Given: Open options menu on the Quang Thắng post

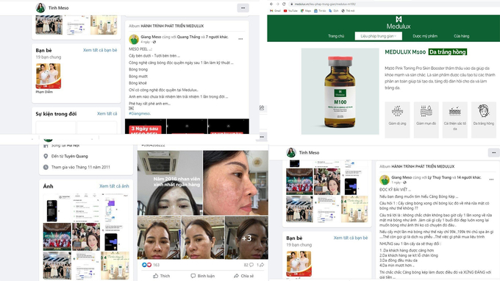Looking at the screenshot, I should [240, 39].
